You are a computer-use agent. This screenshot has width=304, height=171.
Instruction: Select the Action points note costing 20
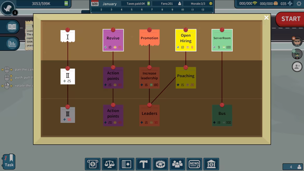113,116
